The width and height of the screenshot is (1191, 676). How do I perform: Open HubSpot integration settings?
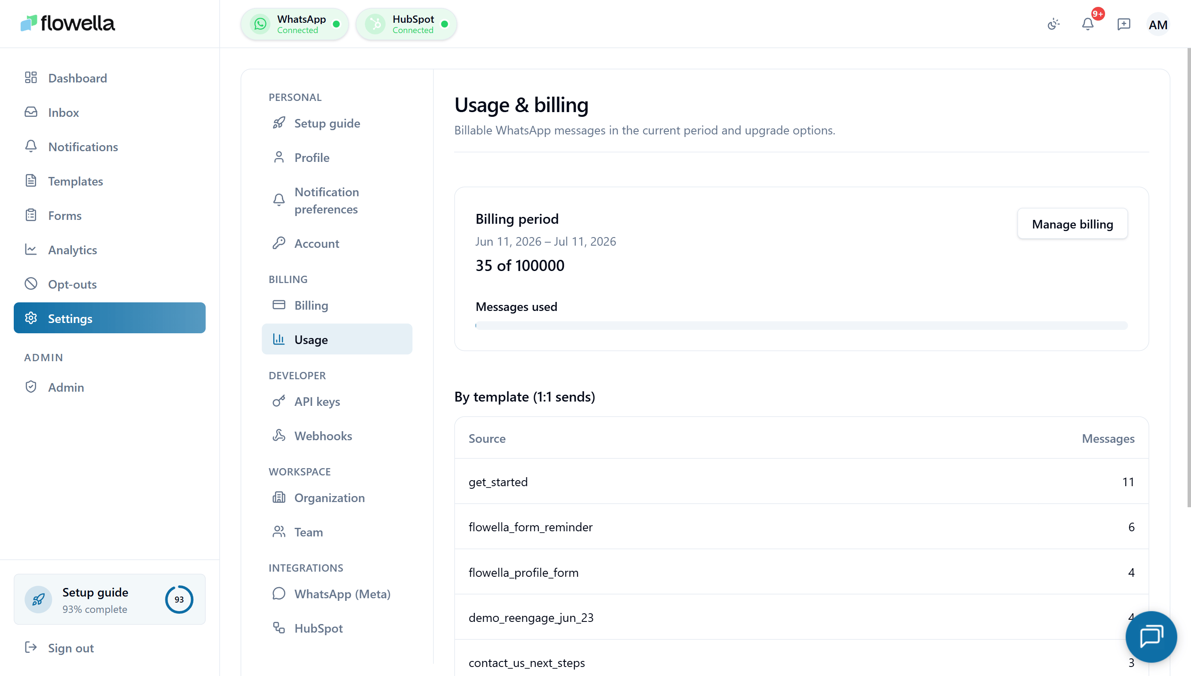(x=337, y=628)
